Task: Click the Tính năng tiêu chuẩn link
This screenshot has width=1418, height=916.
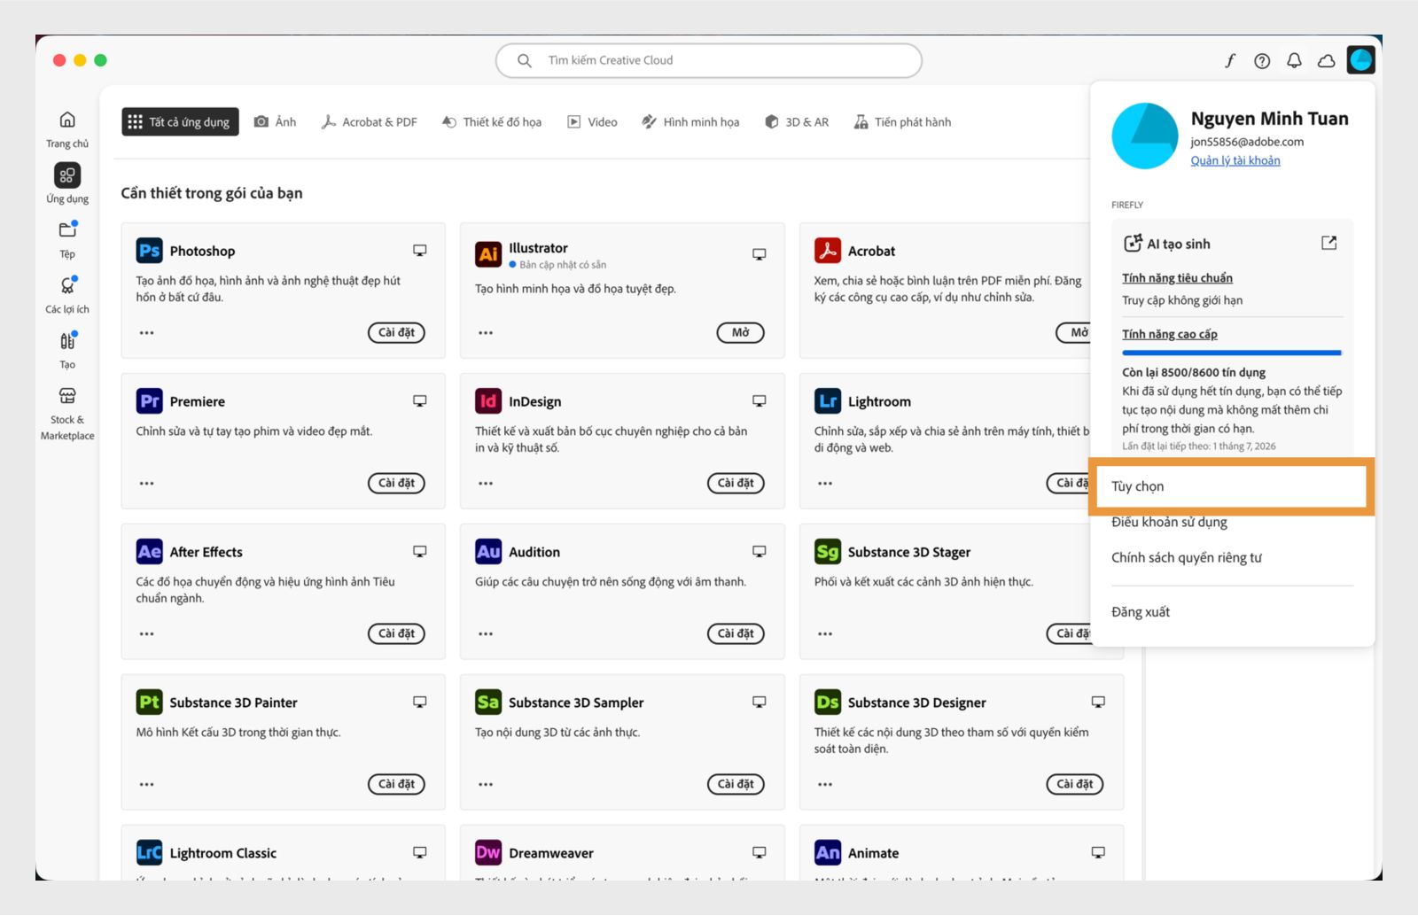Action: coord(1177,278)
